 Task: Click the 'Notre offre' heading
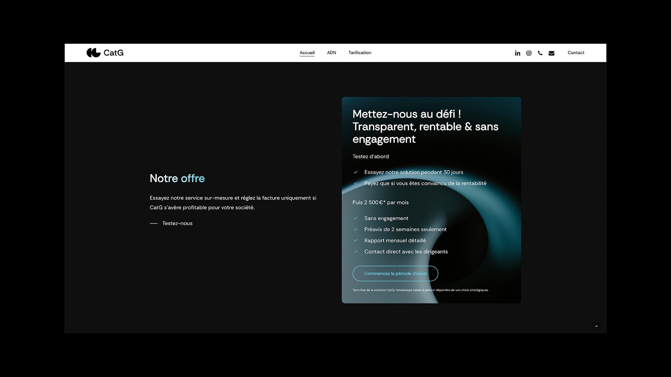click(x=177, y=178)
